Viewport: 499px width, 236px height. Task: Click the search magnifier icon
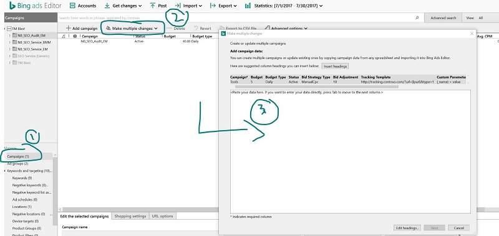(x=417, y=18)
